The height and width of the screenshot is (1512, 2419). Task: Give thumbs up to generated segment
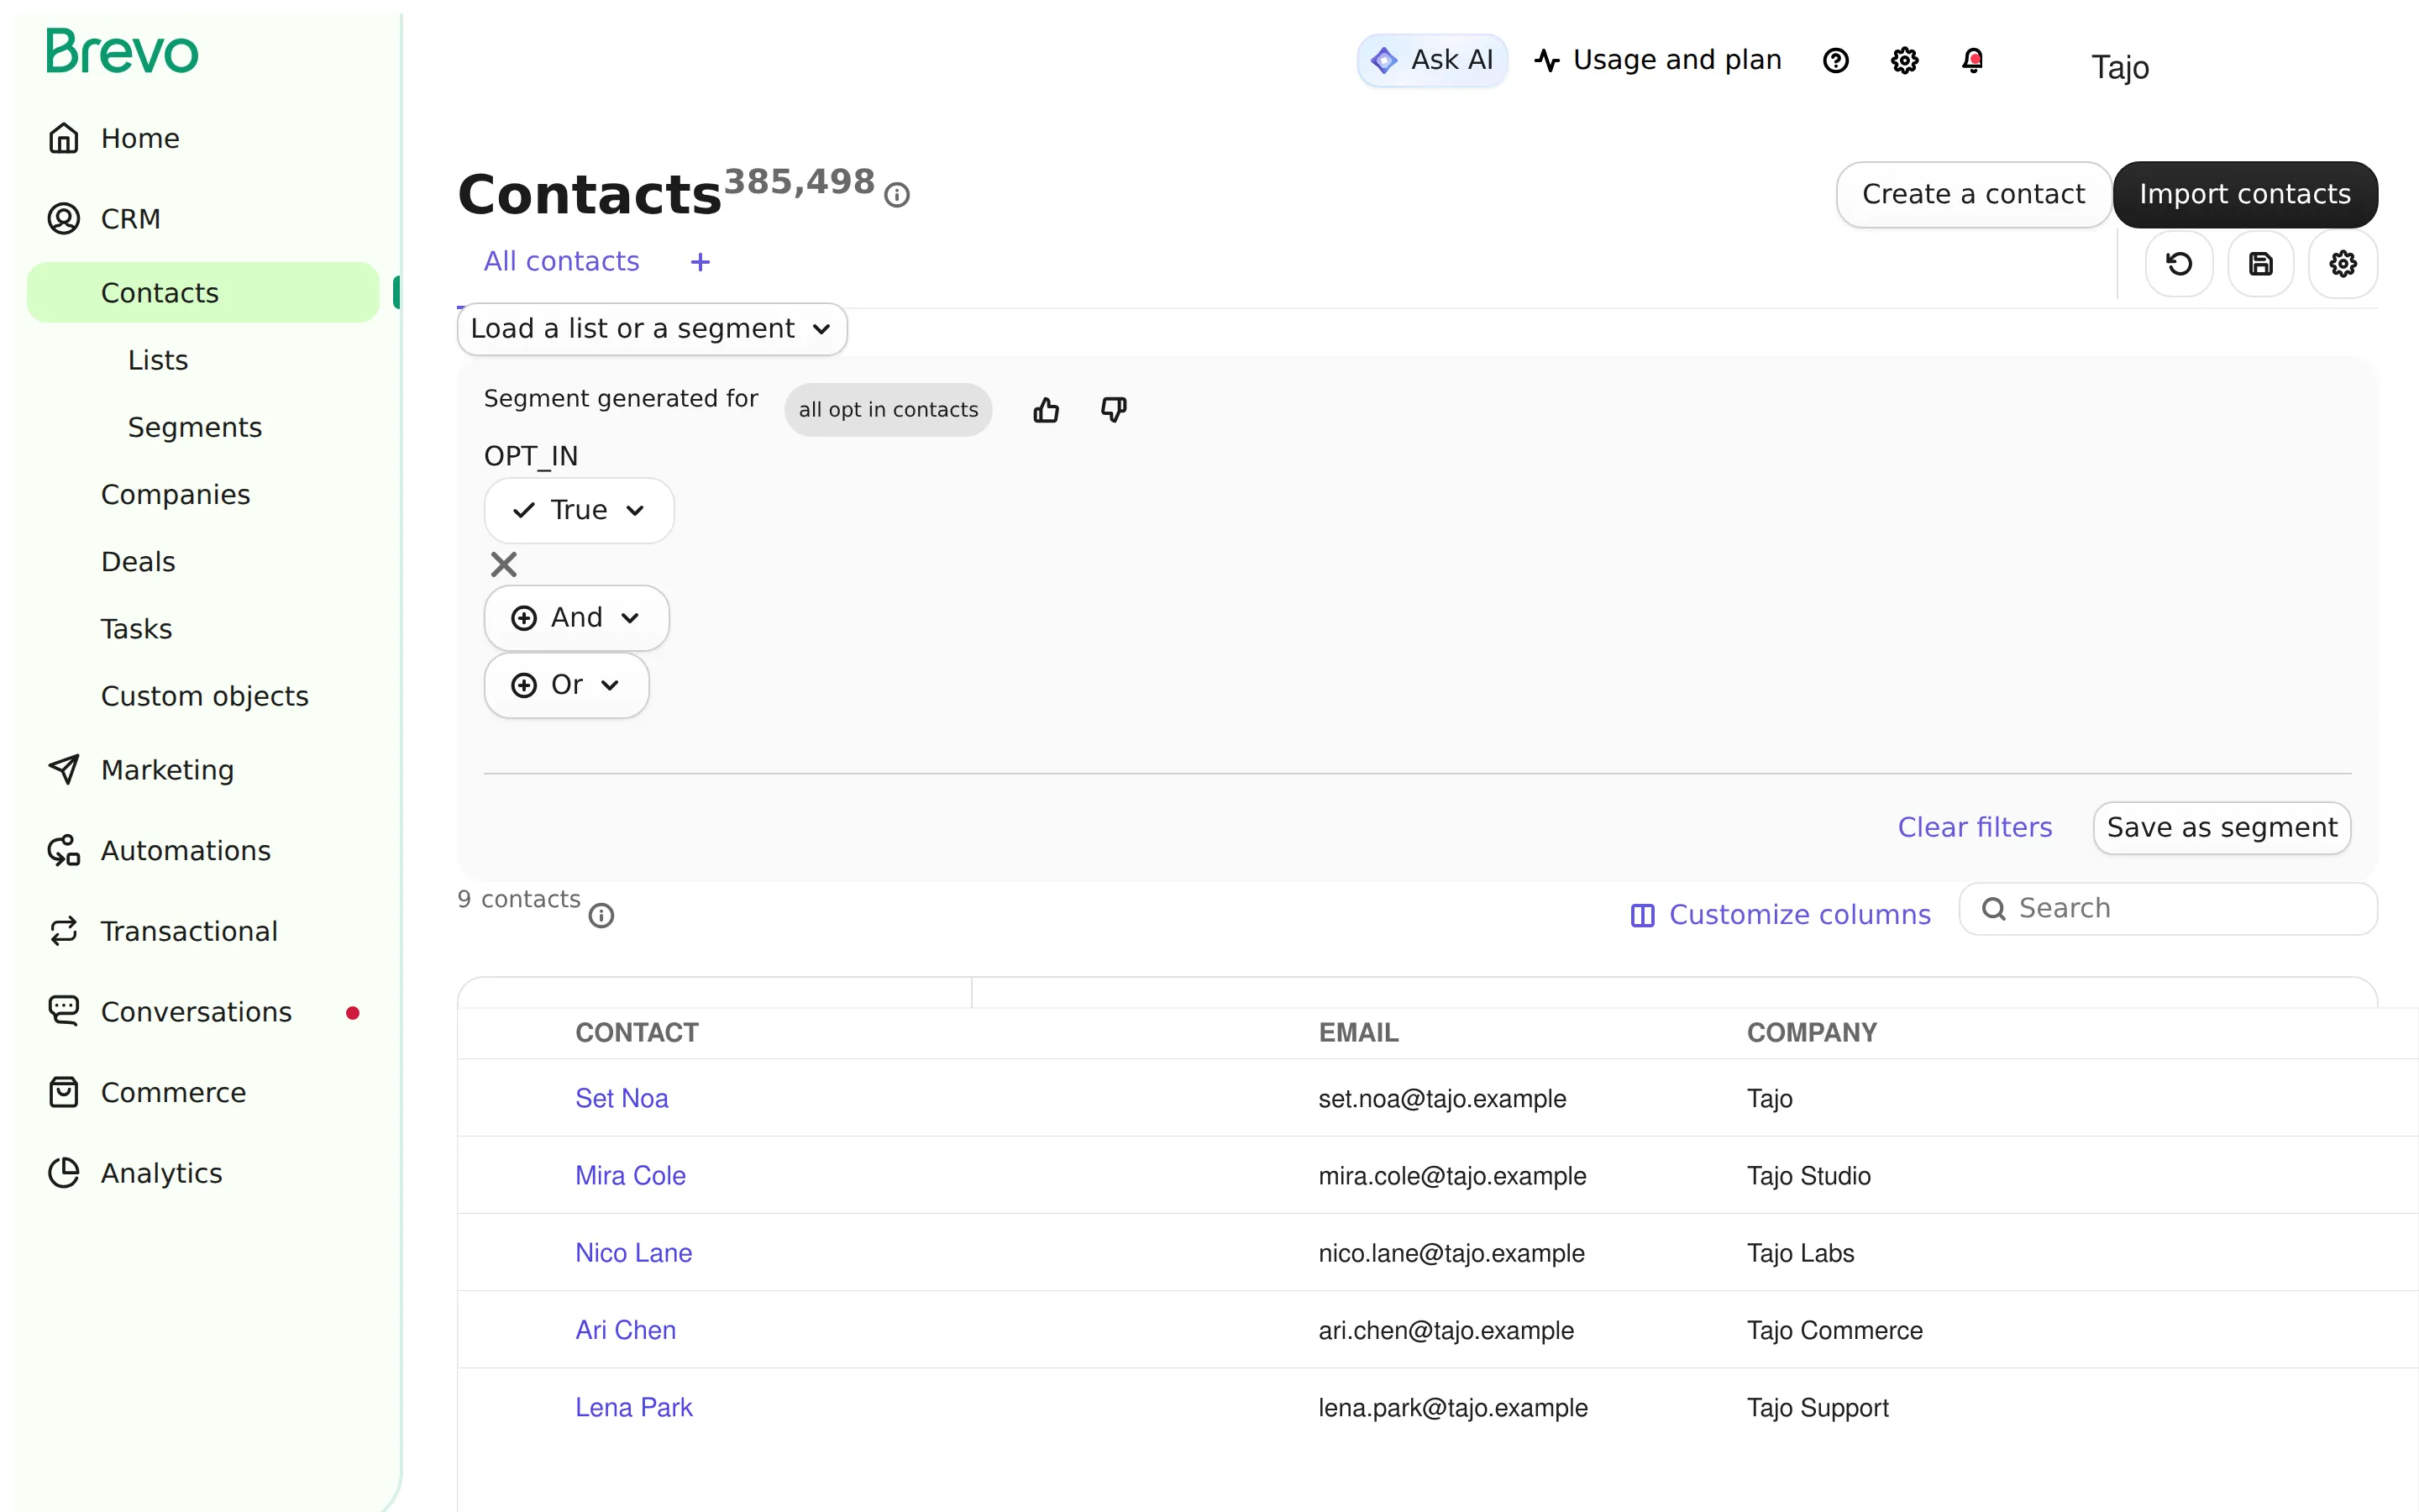click(1047, 410)
